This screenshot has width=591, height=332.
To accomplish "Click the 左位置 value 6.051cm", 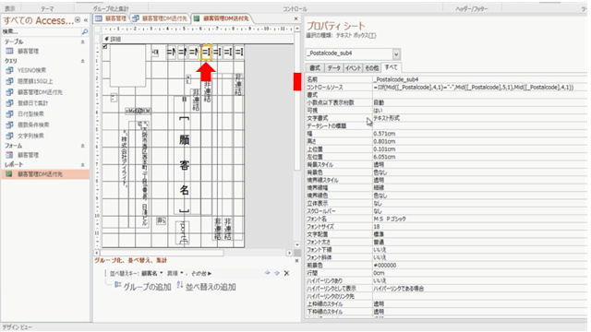I will (479, 157).
